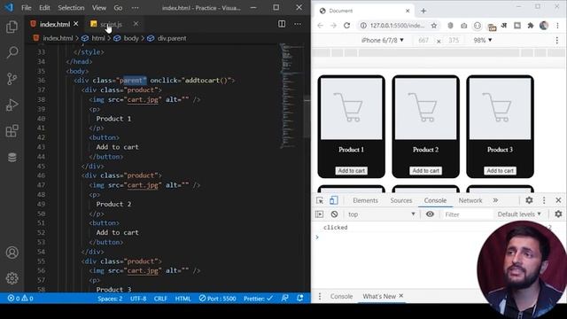Switch to the script.js editor tab

point(111,24)
